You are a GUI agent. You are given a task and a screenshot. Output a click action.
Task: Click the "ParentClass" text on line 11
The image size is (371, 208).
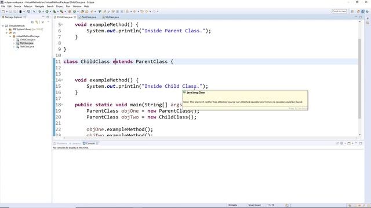pos(151,62)
